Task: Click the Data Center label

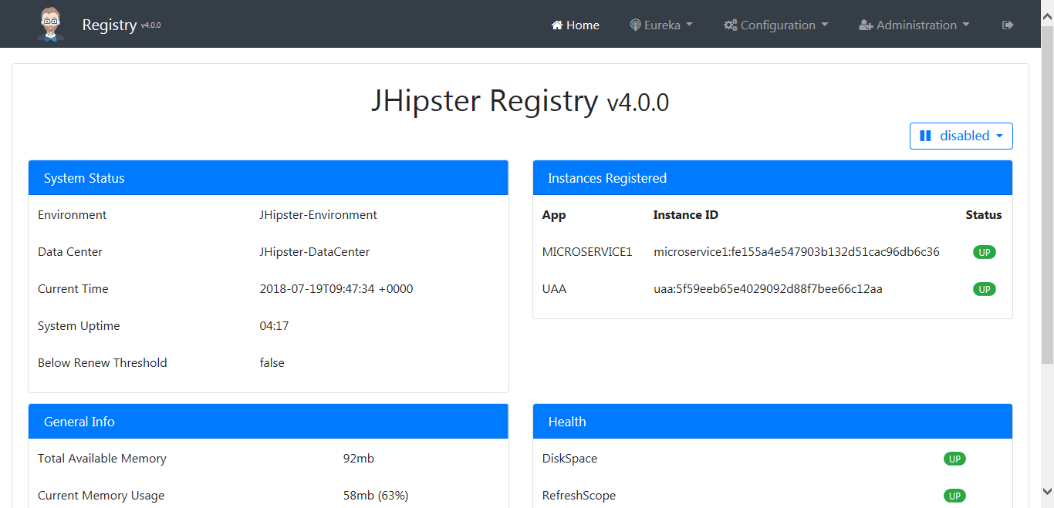Action: [70, 252]
